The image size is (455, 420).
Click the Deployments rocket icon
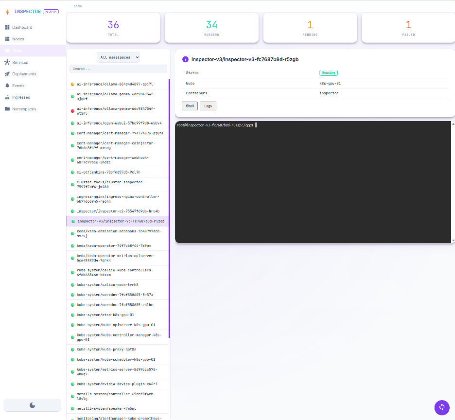pos(7,74)
